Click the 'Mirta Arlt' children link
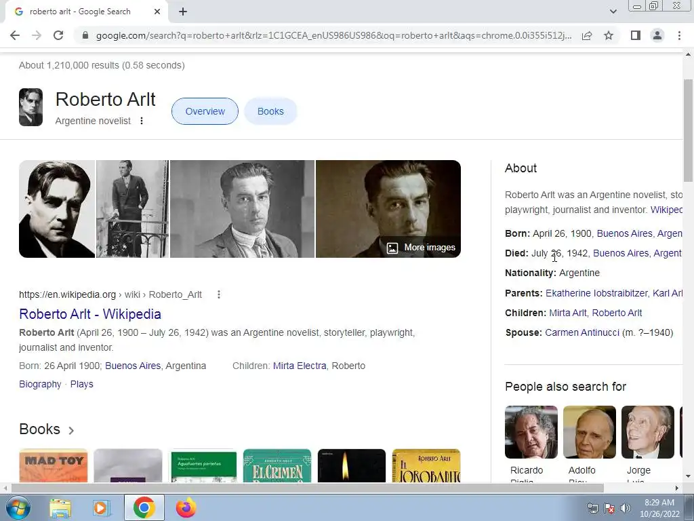 pos(568,313)
